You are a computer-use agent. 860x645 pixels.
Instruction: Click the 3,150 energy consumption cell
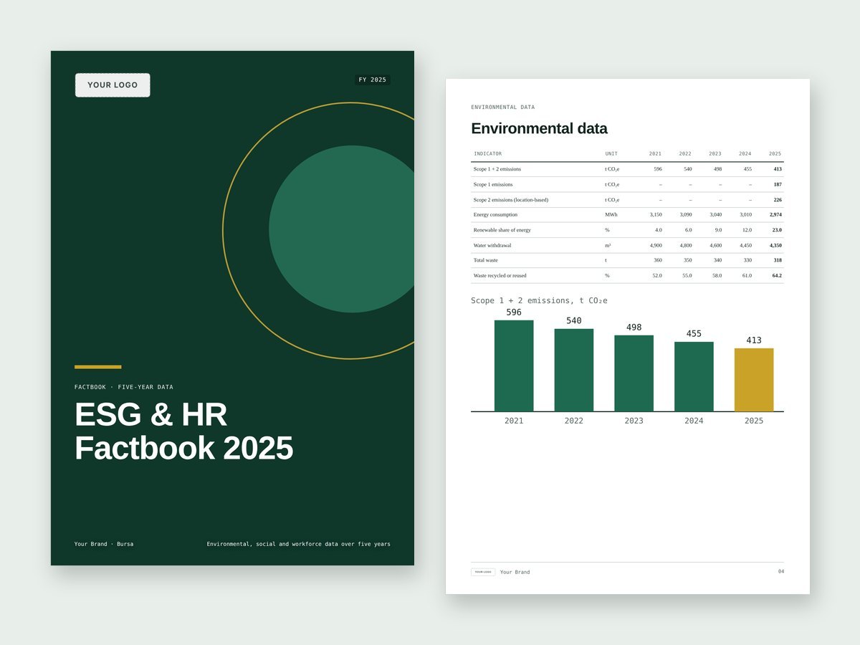click(x=656, y=214)
